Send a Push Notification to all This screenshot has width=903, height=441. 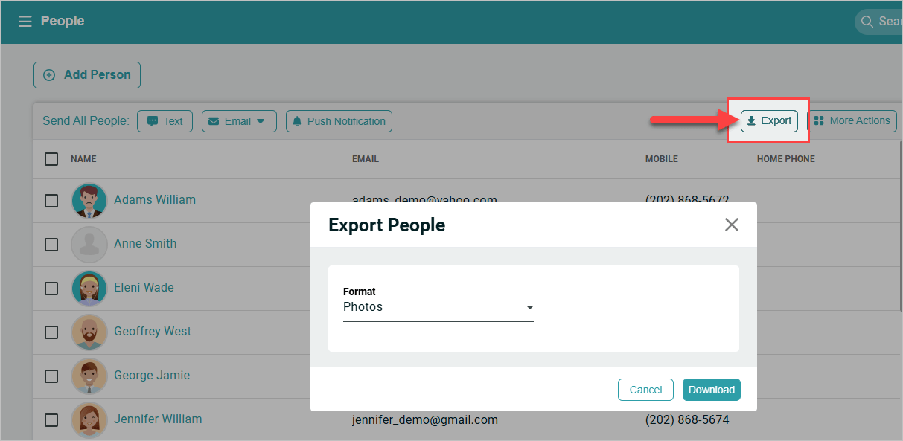[339, 121]
